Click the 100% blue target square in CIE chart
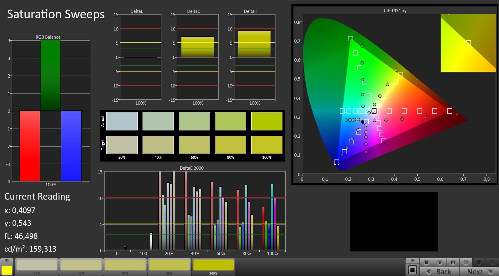Viewport: 499px width, 276px height. (x=336, y=162)
